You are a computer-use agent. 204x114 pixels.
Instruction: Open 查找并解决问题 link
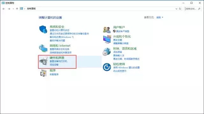pyautogui.click(x=57, y=41)
